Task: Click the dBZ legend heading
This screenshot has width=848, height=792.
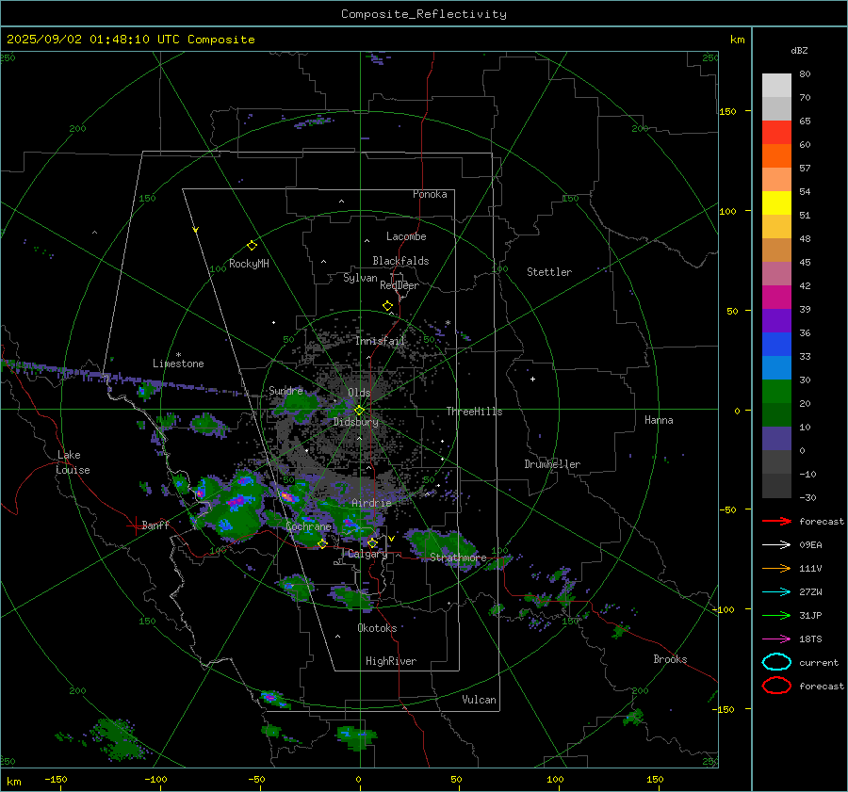Action: (799, 50)
